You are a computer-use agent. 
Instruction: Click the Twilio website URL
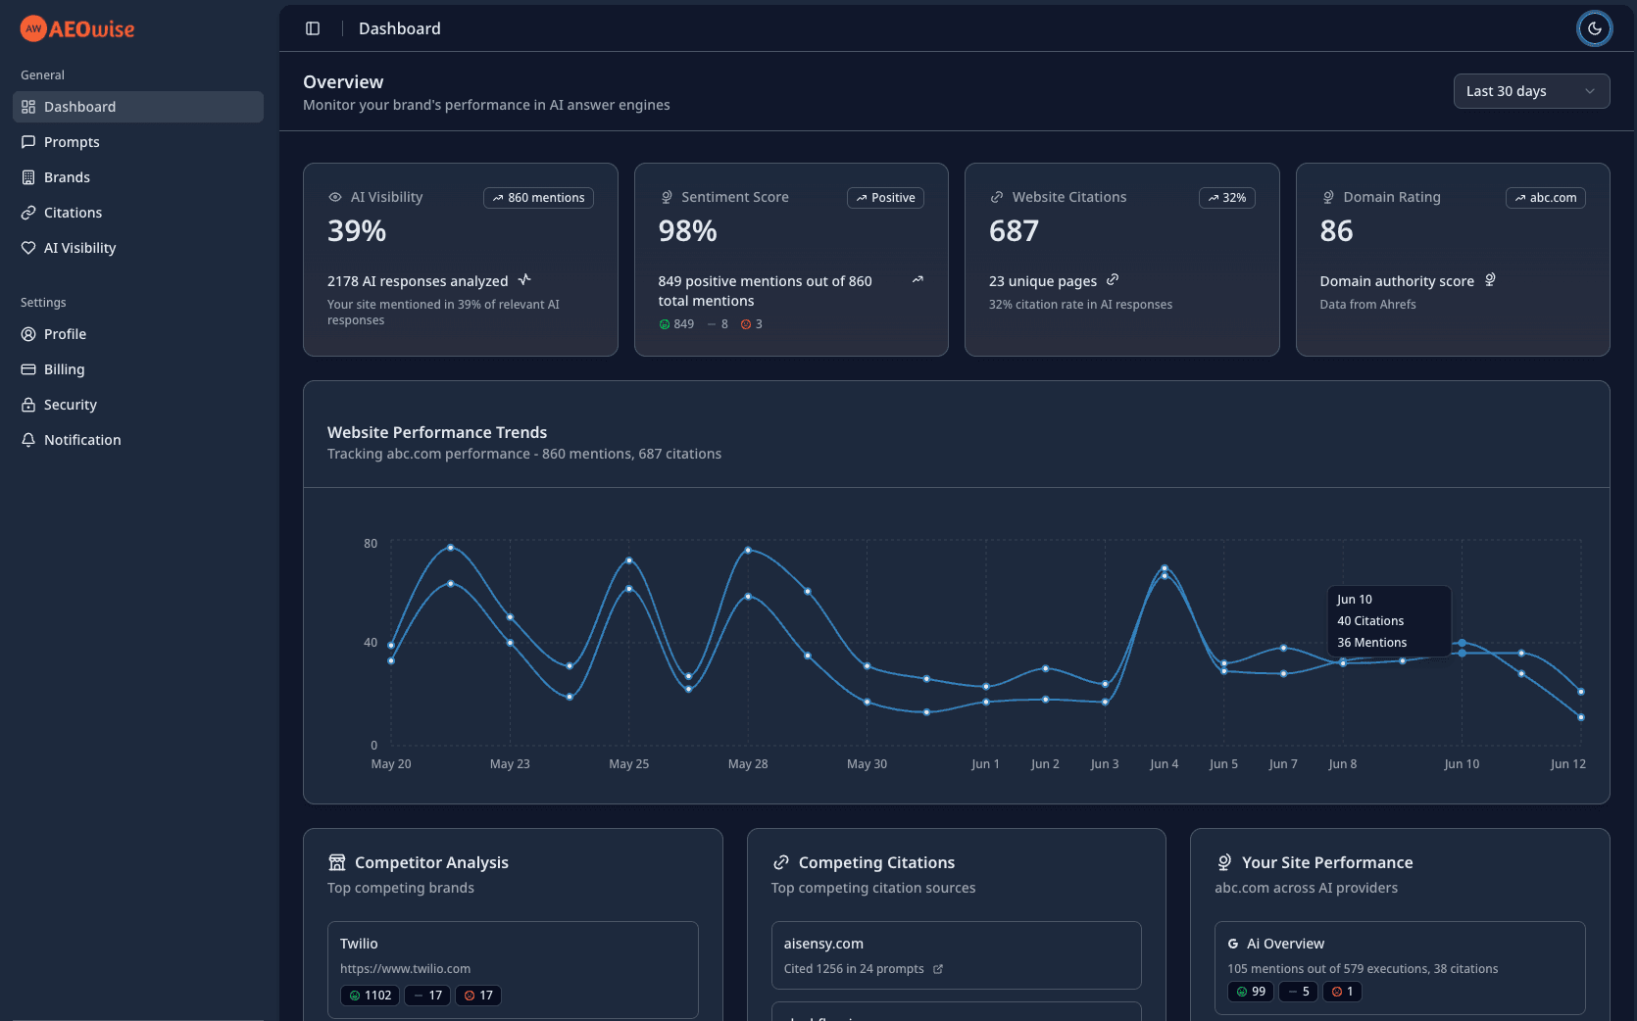point(405,969)
